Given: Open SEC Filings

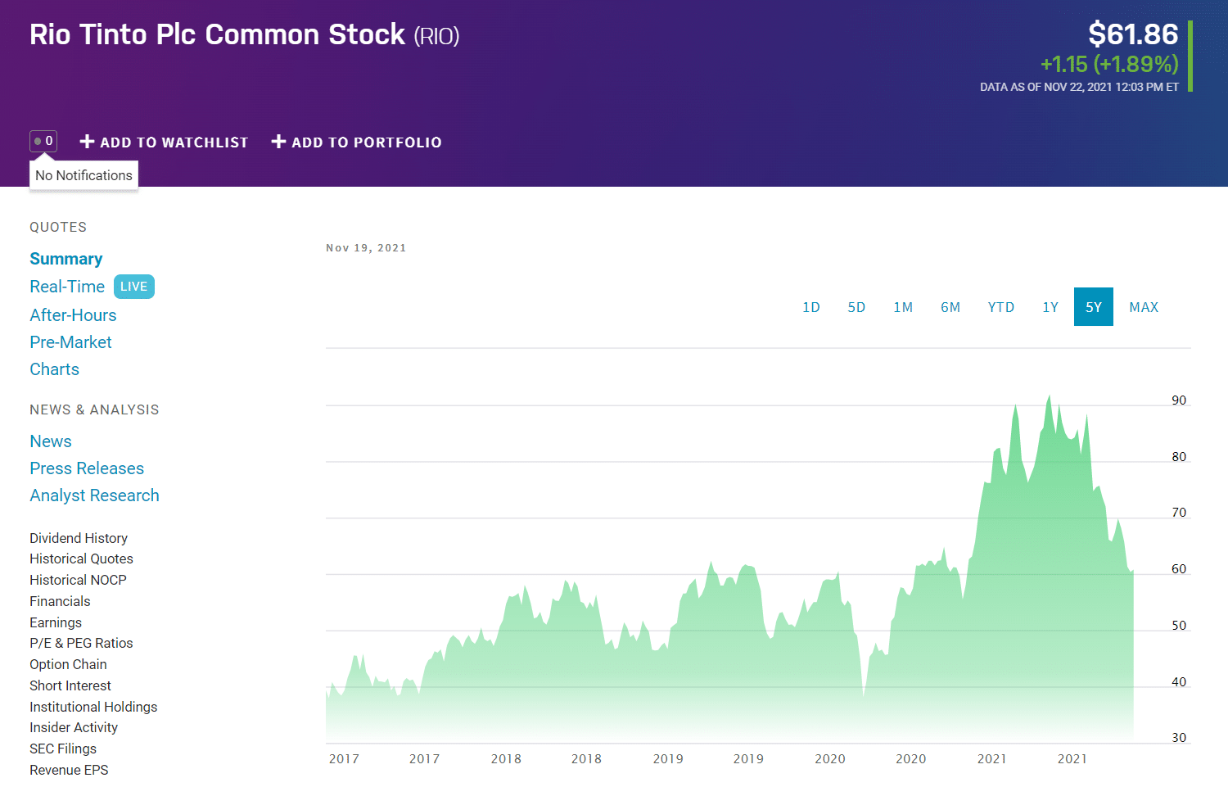Looking at the screenshot, I should [63, 749].
